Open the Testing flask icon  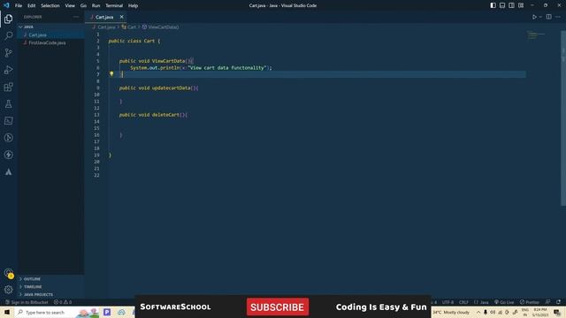pos(8,104)
